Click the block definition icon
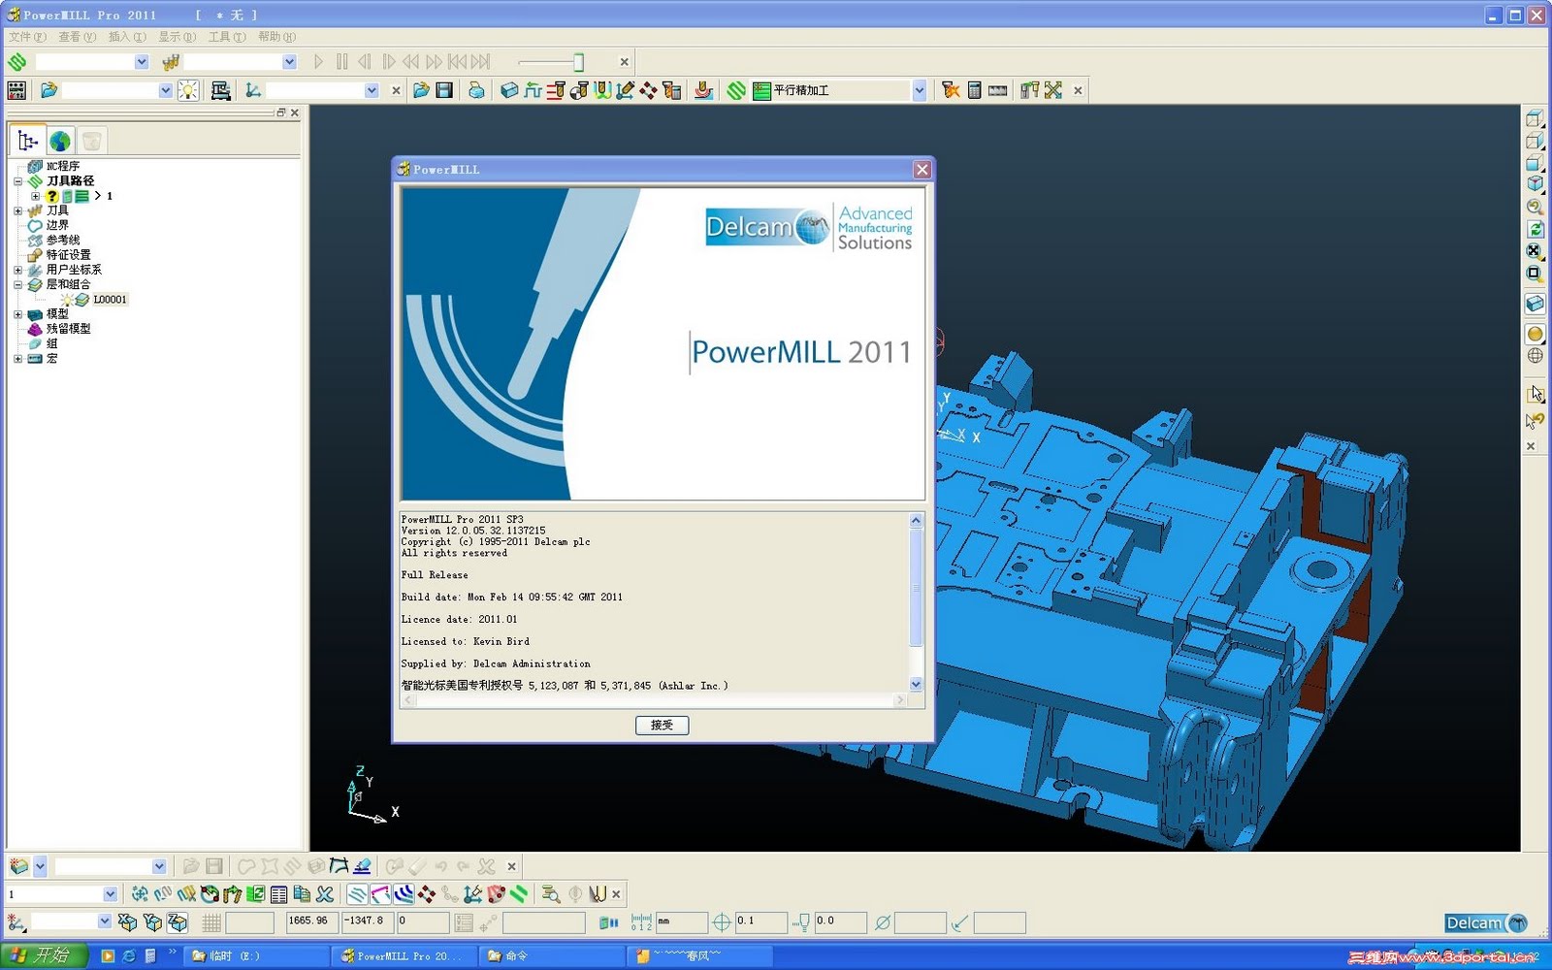Image resolution: width=1552 pixels, height=970 pixels. [x=508, y=90]
